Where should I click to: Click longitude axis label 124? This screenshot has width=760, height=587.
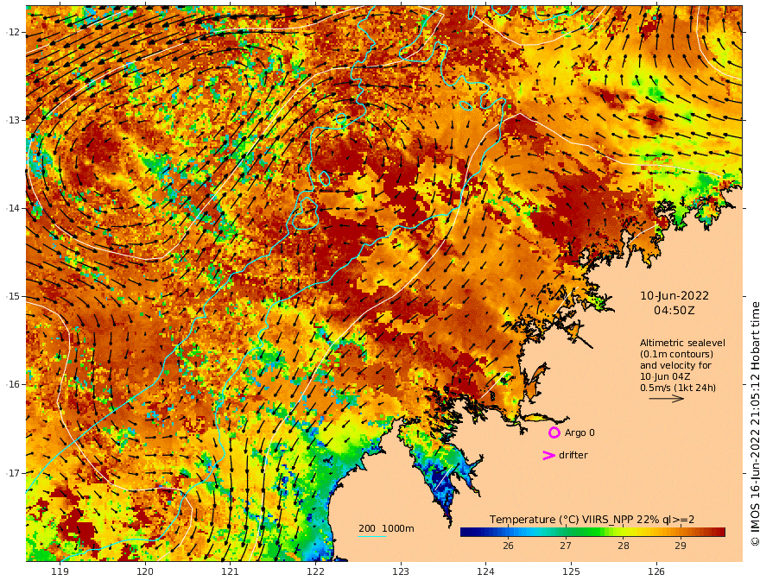tap(485, 571)
